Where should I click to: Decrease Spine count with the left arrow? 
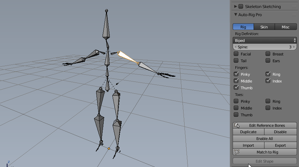pos(235,47)
